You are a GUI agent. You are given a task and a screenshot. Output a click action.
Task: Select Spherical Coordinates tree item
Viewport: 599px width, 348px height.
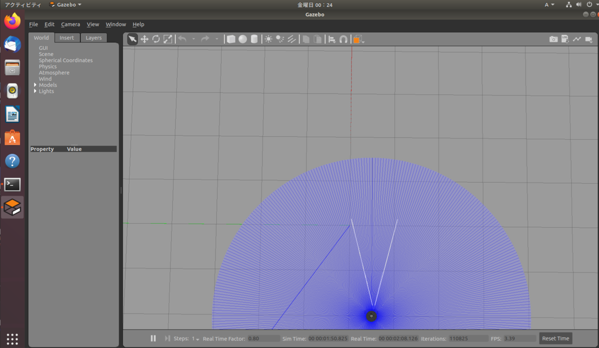[66, 60]
